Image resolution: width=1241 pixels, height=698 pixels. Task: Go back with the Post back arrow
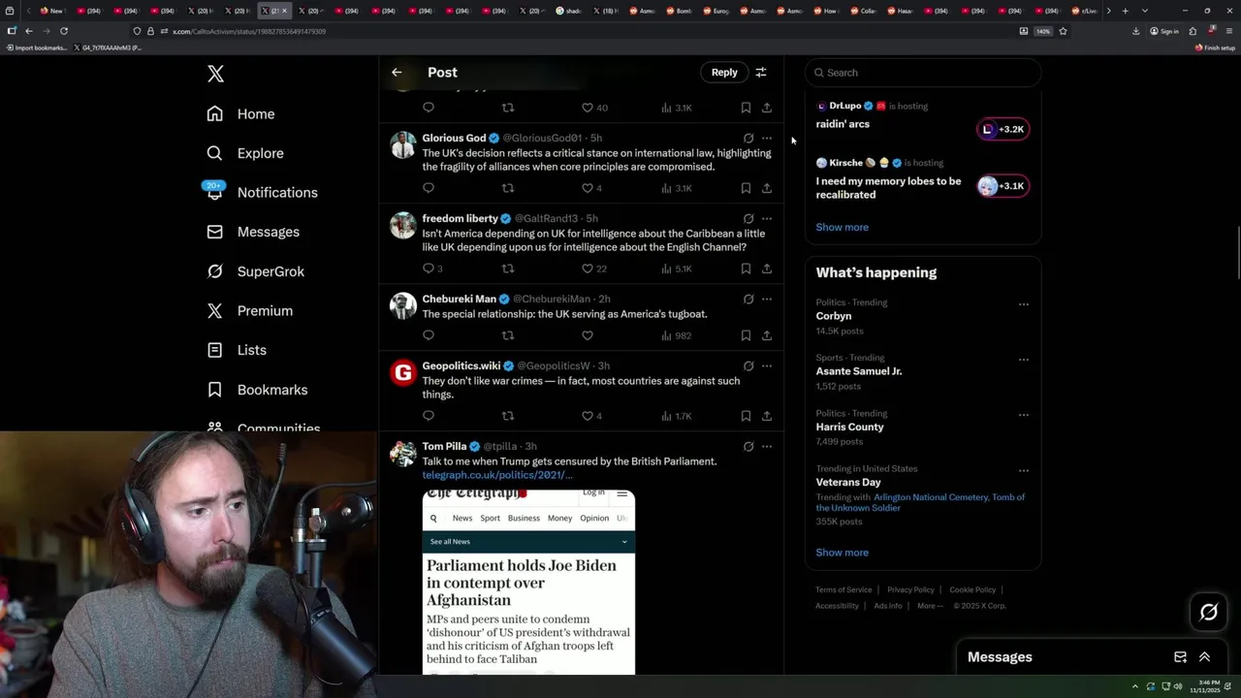(397, 72)
